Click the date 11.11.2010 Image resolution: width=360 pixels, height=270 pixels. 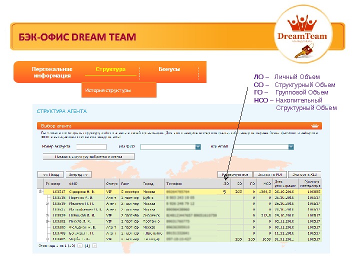284,233
